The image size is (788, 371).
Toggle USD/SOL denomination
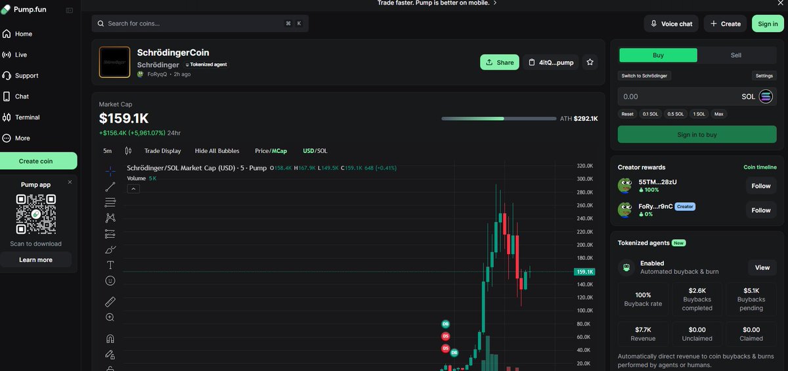pyautogui.click(x=315, y=151)
